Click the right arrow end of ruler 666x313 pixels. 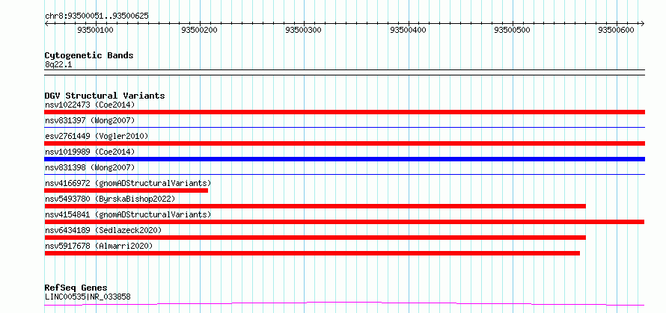coord(643,23)
